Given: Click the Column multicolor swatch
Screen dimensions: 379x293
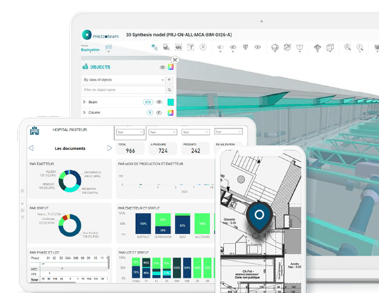Looking at the screenshot, I should tap(171, 113).
